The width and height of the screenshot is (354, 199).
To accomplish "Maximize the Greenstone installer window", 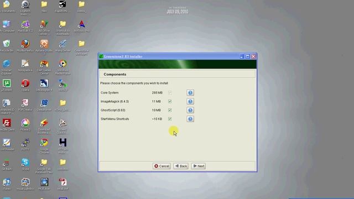I will (247, 56).
